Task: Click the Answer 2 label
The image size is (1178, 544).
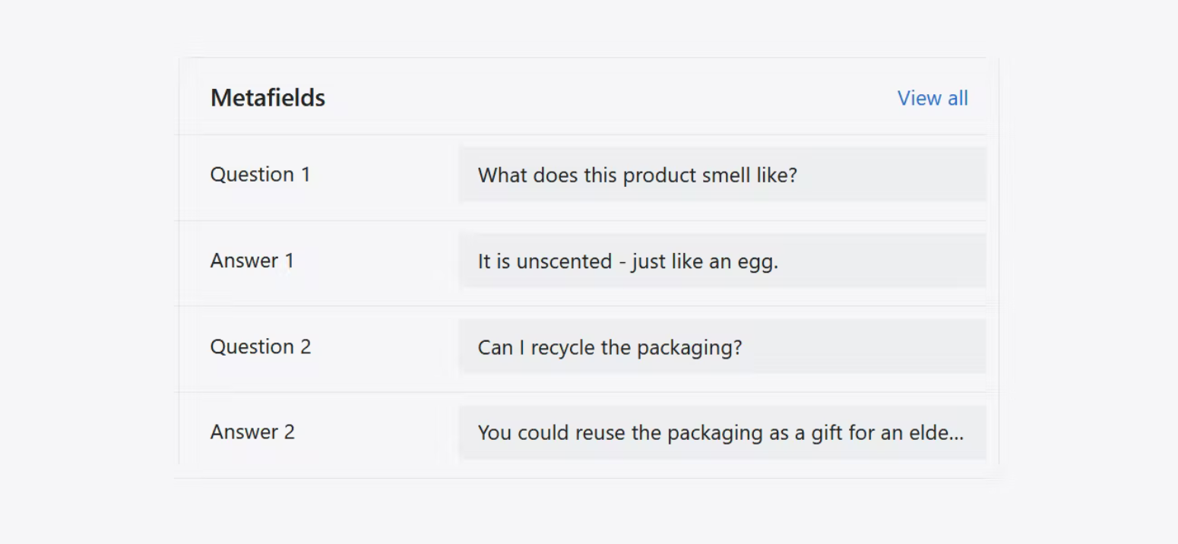Action: (252, 432)
